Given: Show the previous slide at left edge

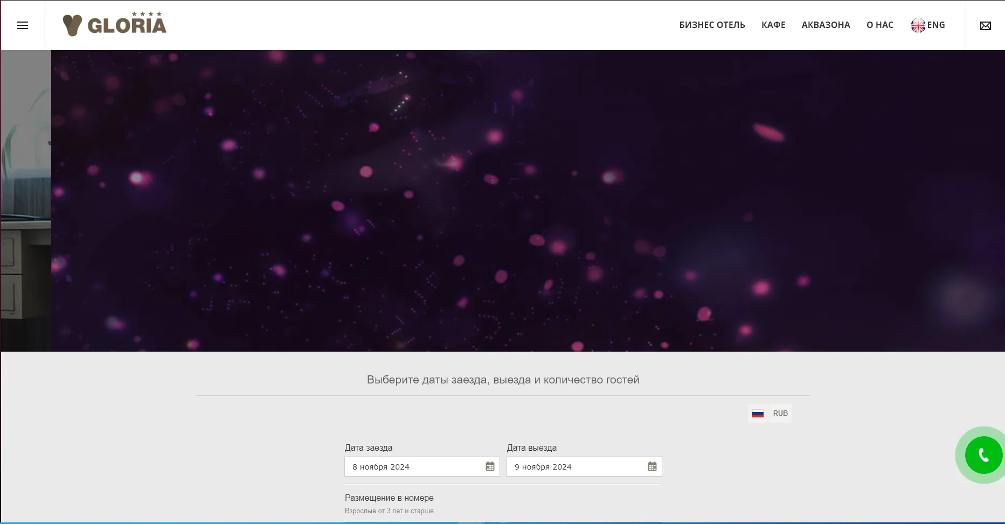Looking at the screenshot, I should point(25,200).
